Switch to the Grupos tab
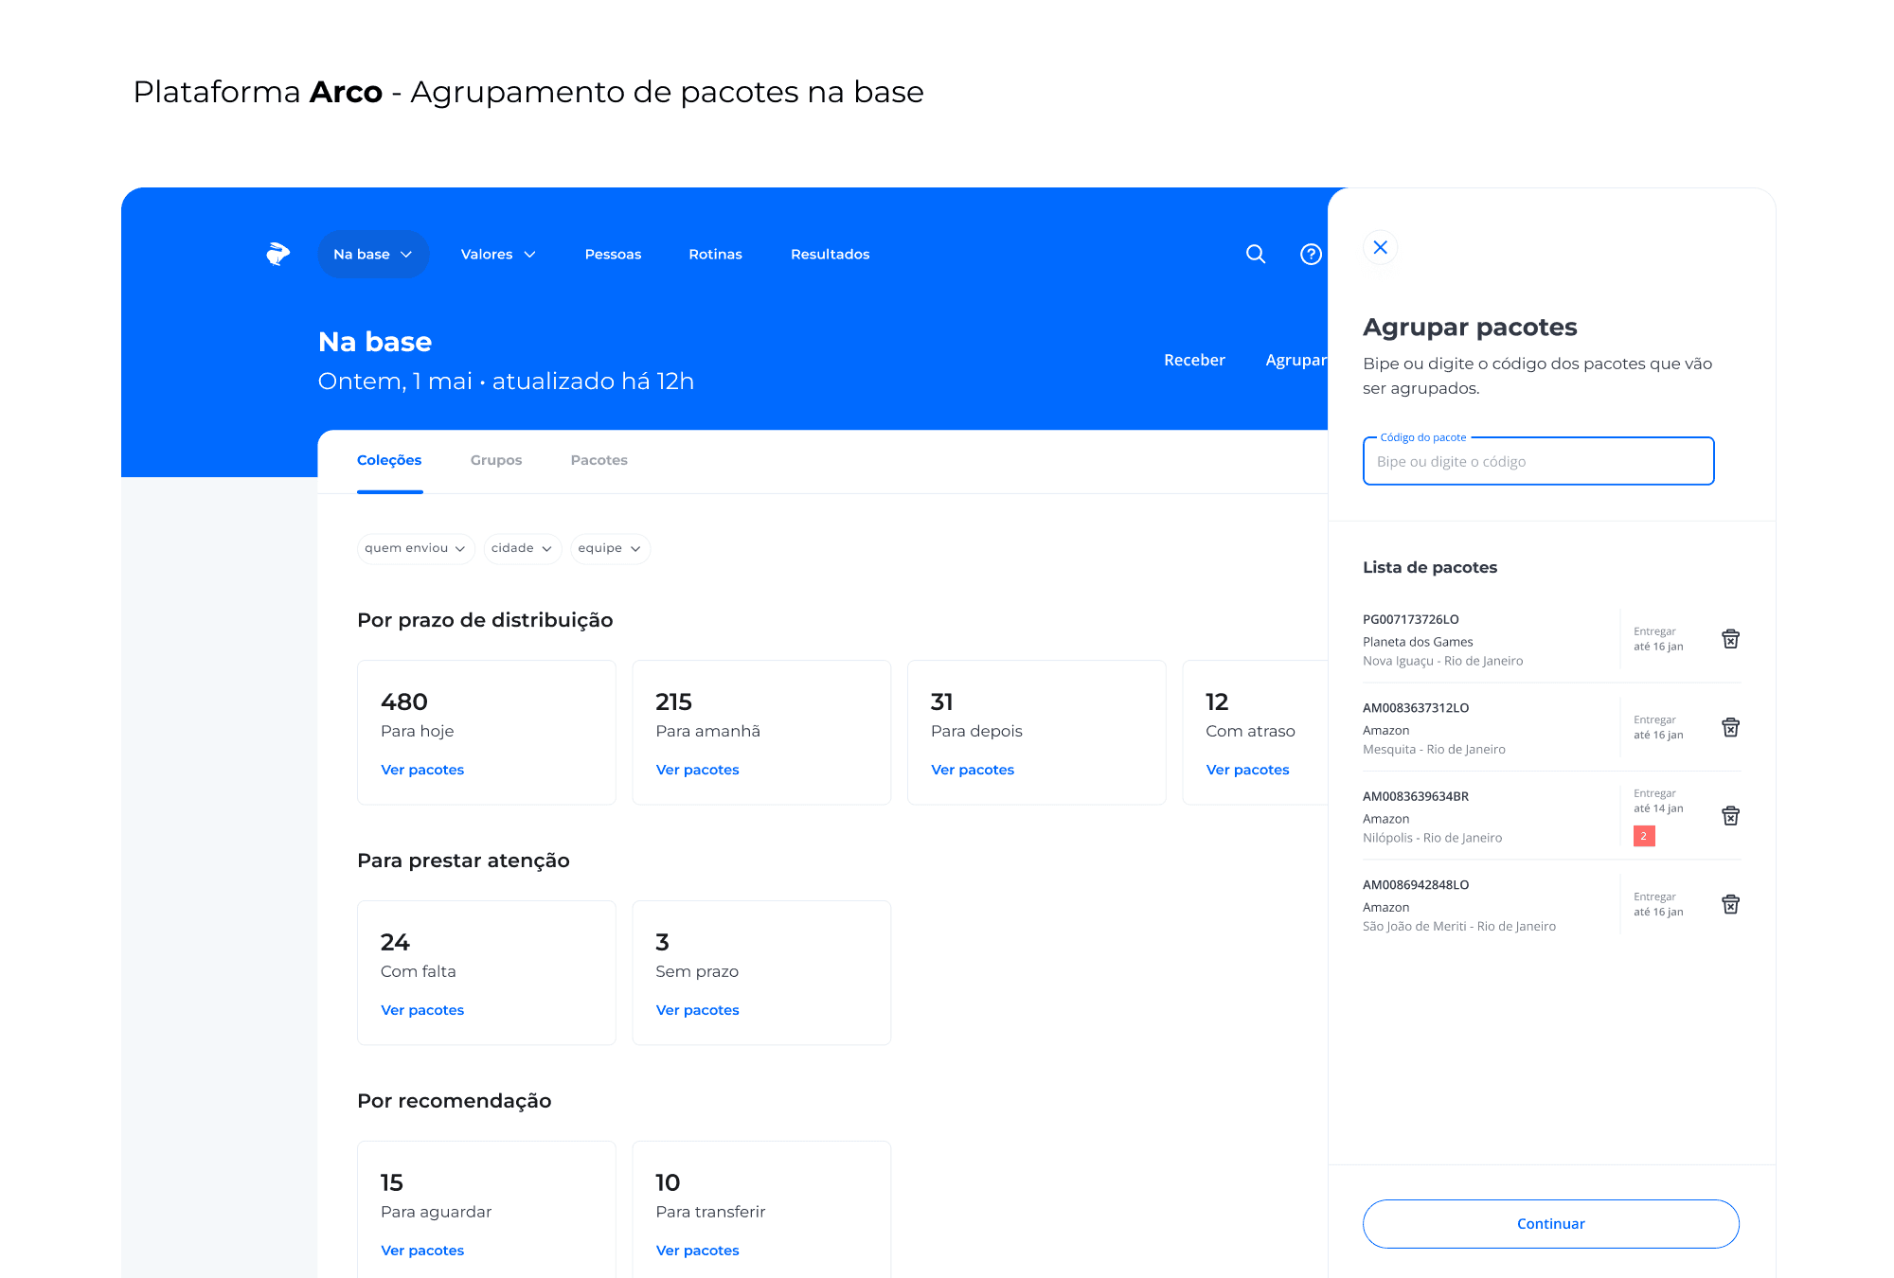The height and width of the screenshot is (1278, 1894). (496, 460)
